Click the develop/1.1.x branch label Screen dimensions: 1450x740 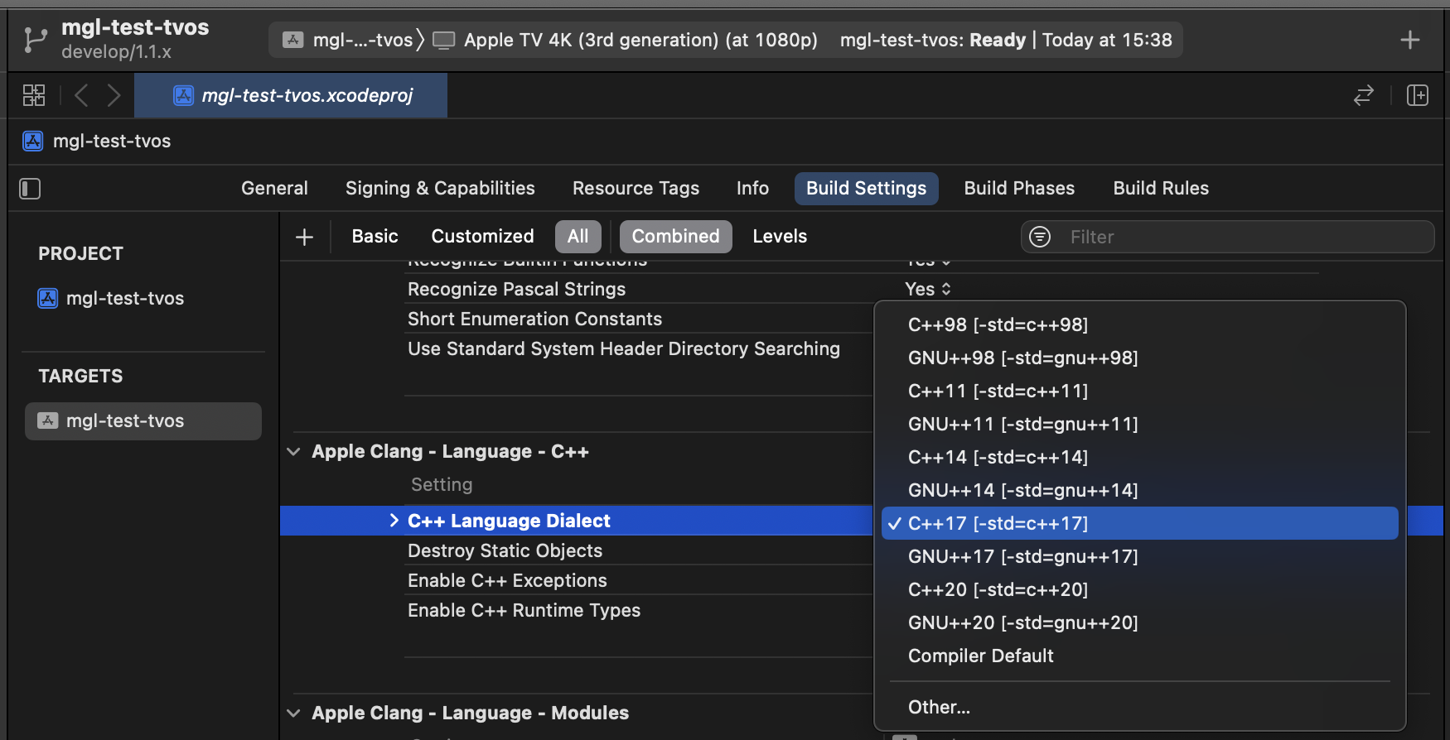pyautogui.click(x=116, y=51)
